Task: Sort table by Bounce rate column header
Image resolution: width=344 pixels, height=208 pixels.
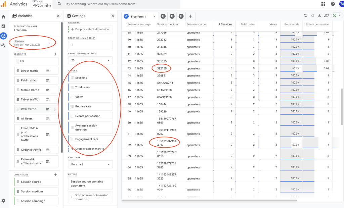Action: (x=292, y=24)
